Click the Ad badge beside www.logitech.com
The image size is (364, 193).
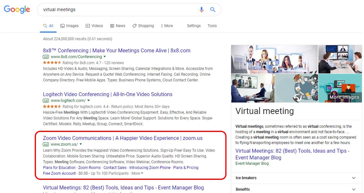[46, 101]
